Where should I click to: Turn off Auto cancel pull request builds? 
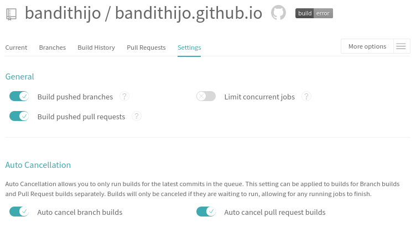tap(206, 212)
